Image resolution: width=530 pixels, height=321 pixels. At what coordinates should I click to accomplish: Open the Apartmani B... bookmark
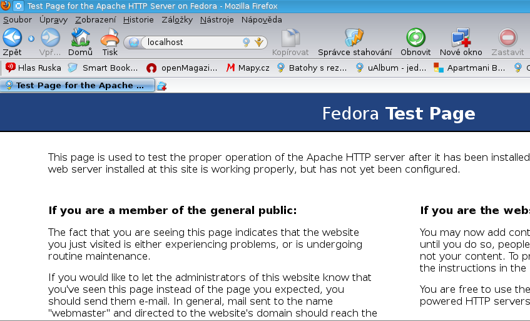pyautogui.click(x=469, y=68)
